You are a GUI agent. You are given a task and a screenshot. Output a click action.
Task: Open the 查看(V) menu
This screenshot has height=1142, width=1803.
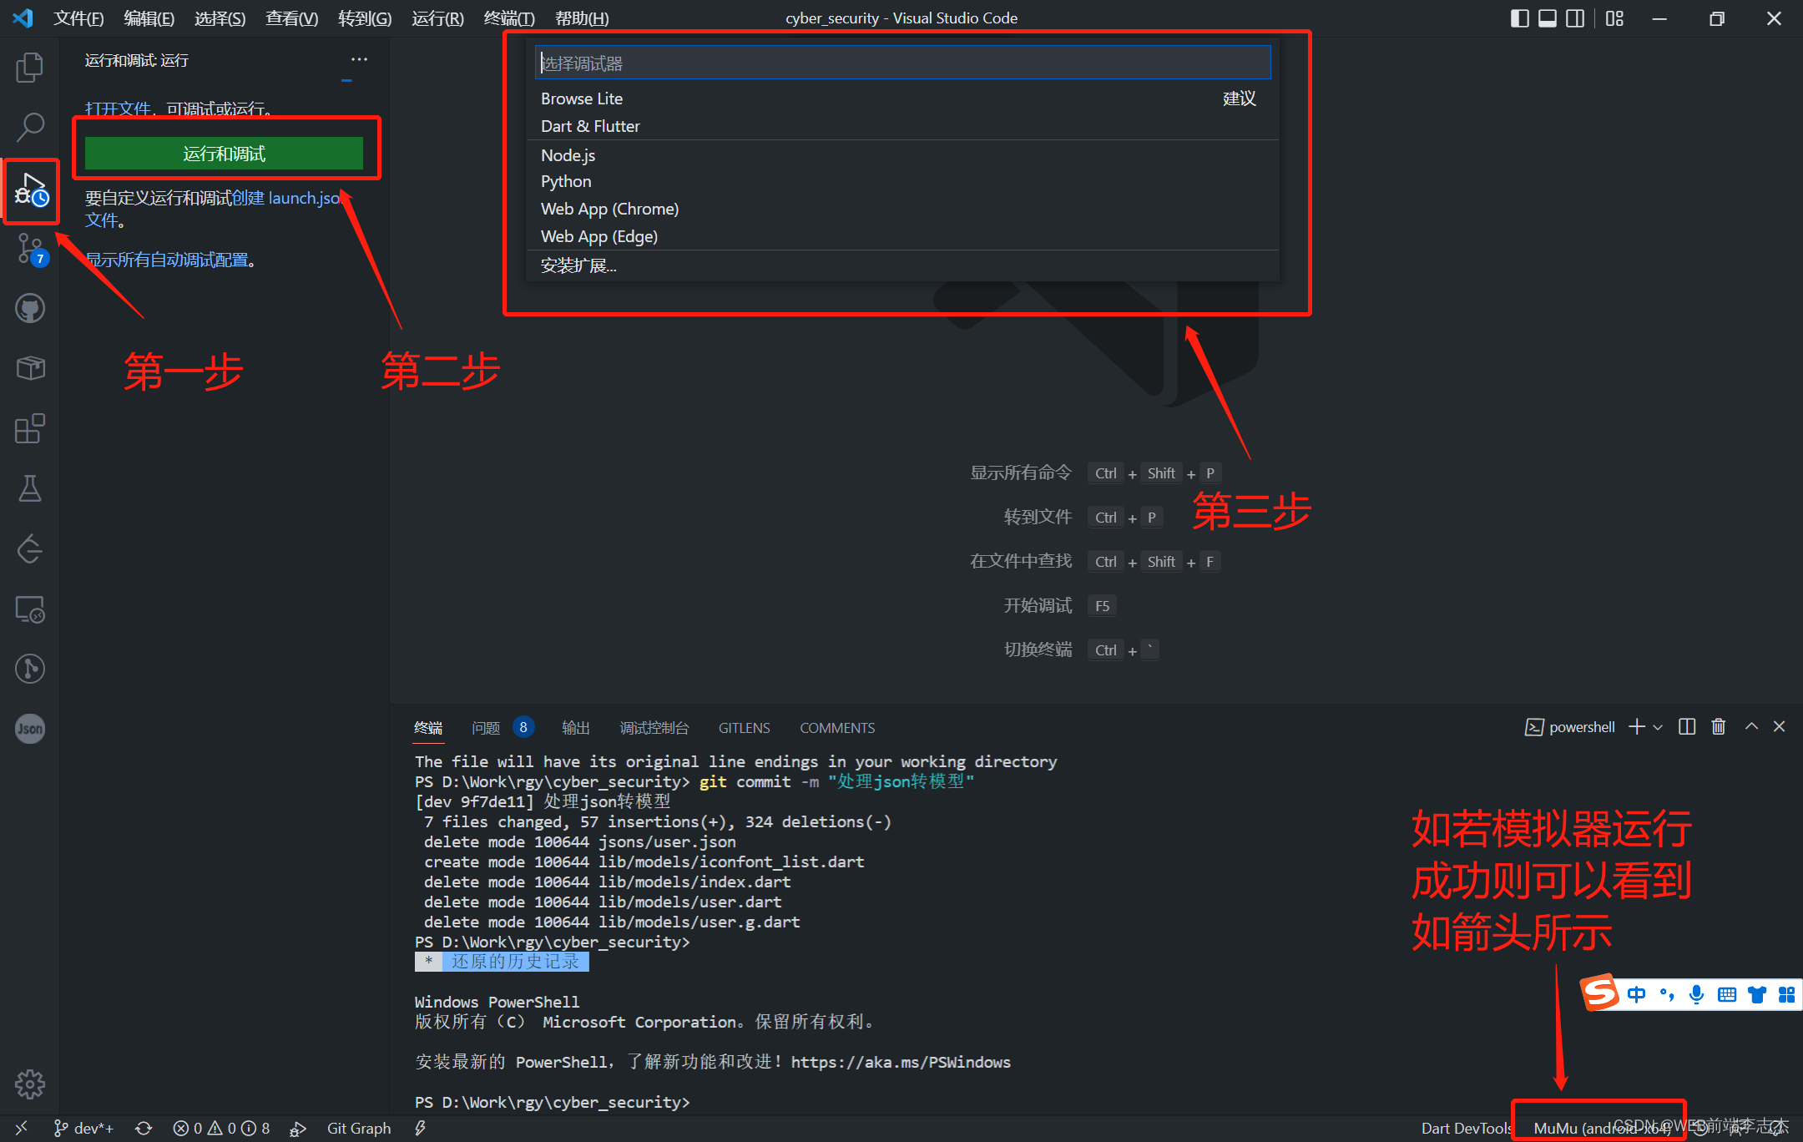292,18
